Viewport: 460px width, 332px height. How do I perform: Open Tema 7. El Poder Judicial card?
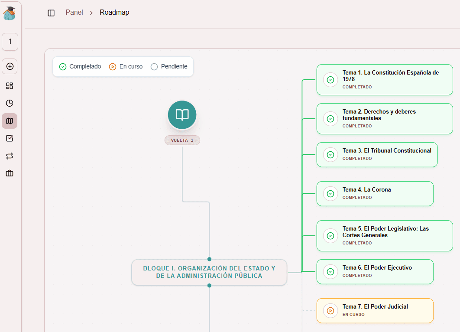tap(375, 310)
